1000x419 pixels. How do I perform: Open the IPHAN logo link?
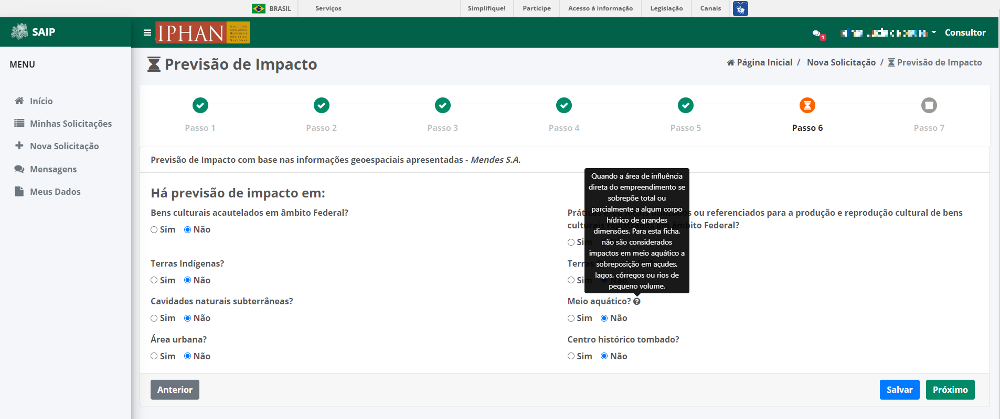pos(203,32)
